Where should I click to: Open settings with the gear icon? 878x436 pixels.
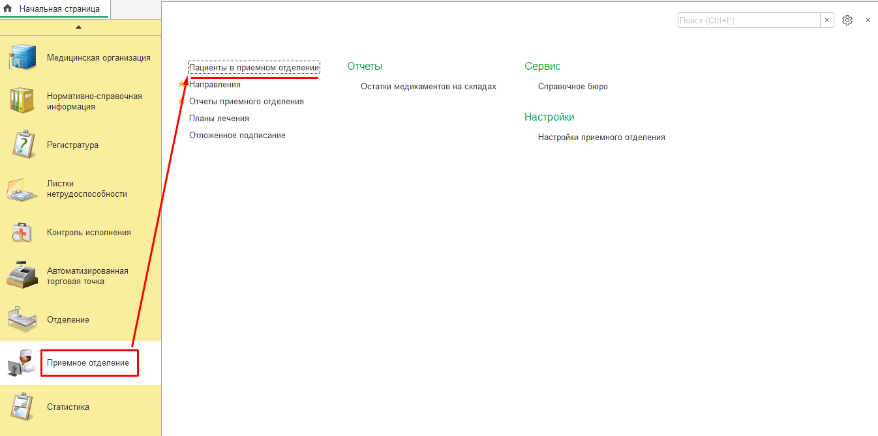[847, 20]
